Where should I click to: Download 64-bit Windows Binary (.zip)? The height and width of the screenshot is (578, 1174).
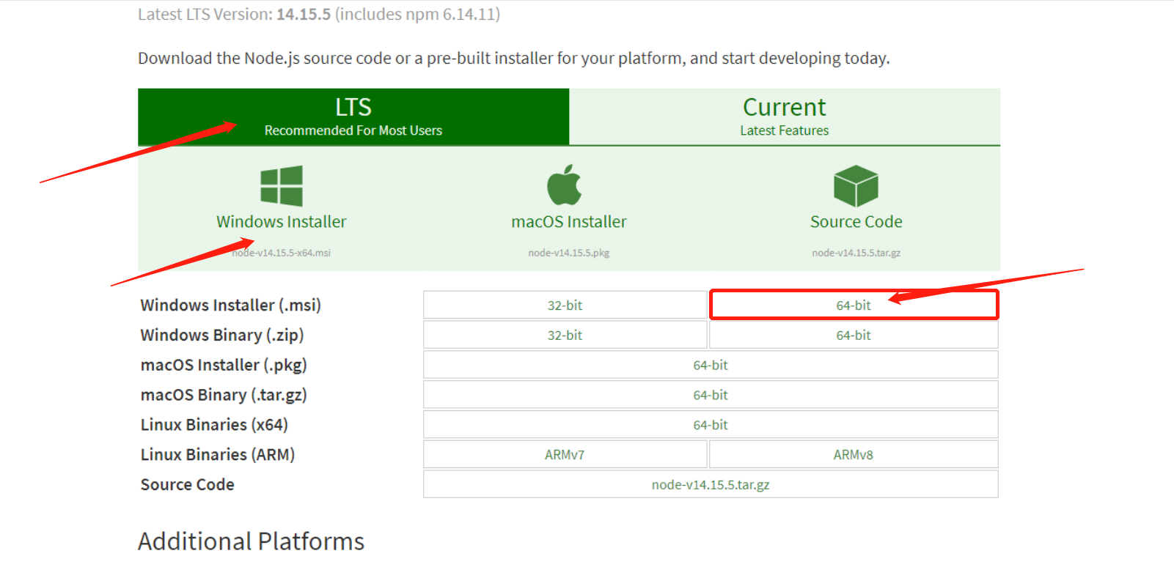[x=854, y=335]
